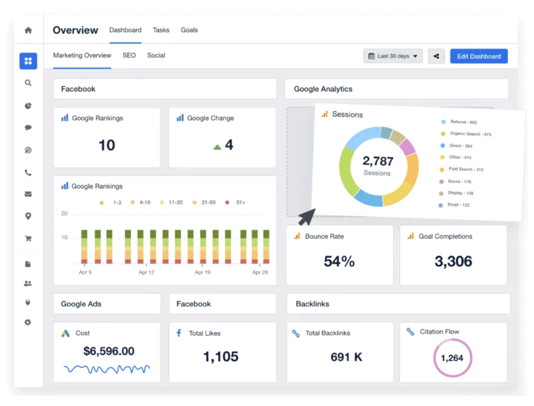
Task: Toggle the 1-3 ranking legend item
Action: [x=110, y=202]
